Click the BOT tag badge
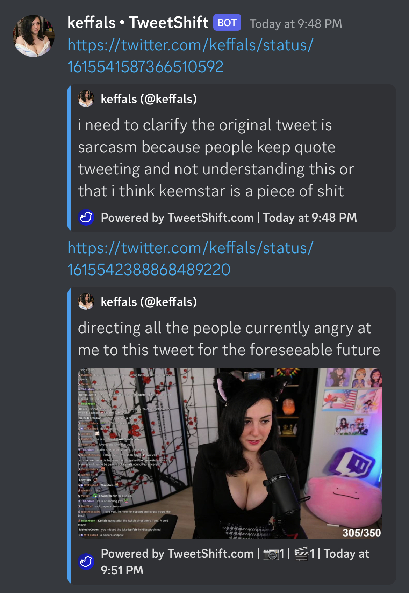409x593 pixels. click(x=227, y=23)
